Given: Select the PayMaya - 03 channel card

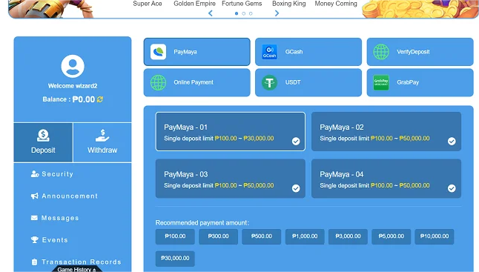Looking at the screenshot, I should [x=231, y=179].
